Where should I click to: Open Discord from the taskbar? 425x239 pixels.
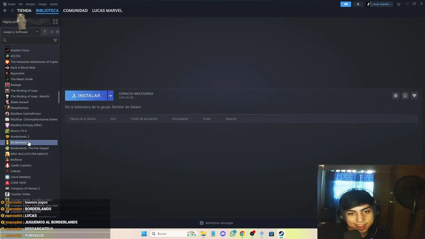click(223, 234)
